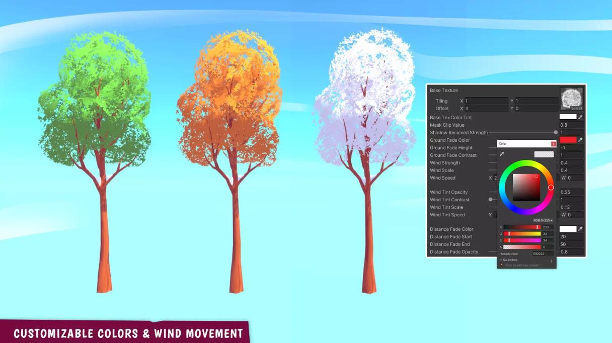Click the Shadow Recieved Strength slider handle
The width and height of the screenshot is (612, 343).
click(556, 132)
